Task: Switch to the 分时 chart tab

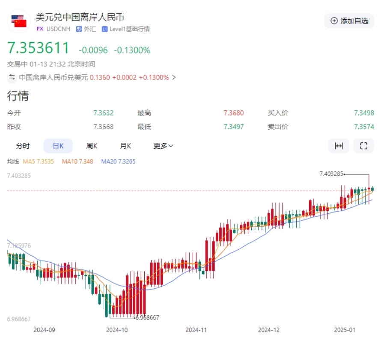Action: (23, 146)
